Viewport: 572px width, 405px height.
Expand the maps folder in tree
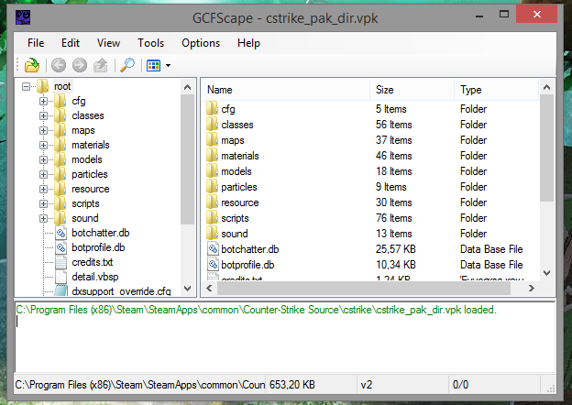pos(43,130)
